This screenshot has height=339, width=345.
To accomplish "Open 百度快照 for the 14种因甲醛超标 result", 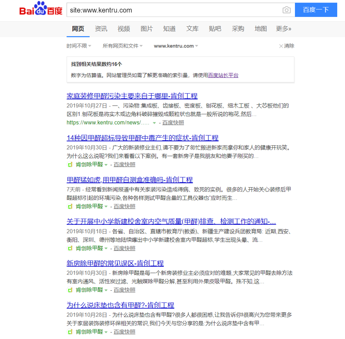I will (x=124, y=164).
